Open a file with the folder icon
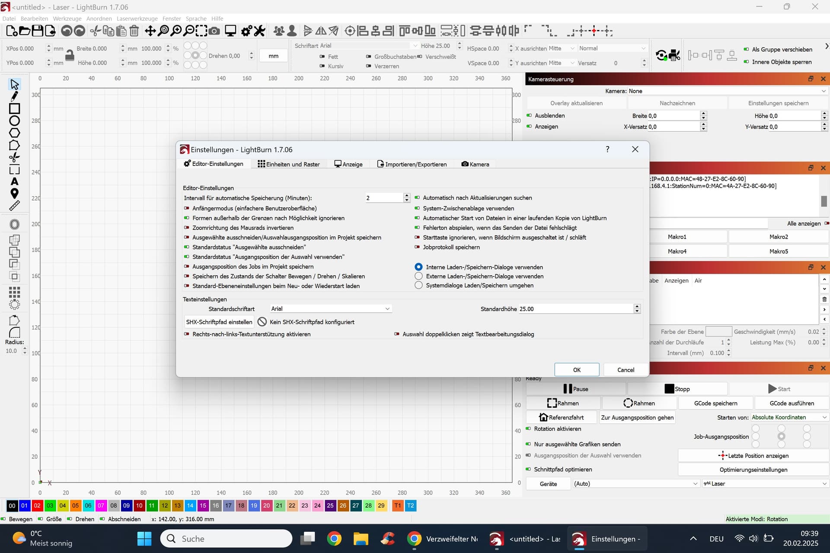The height and width of the screenshot is (553, 830). pos(25,31)
